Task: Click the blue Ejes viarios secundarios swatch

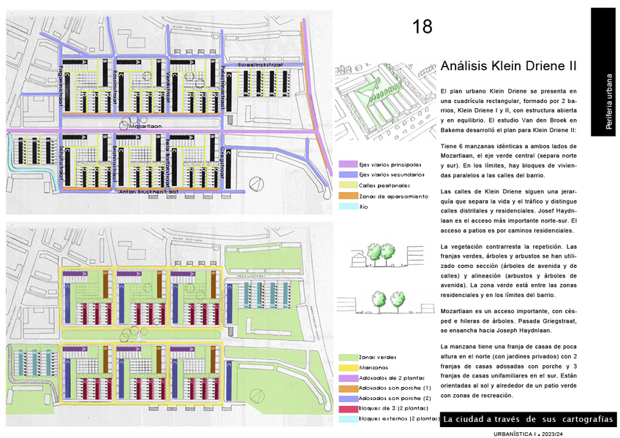Action: pyautogui.click(x=348, y=174)
